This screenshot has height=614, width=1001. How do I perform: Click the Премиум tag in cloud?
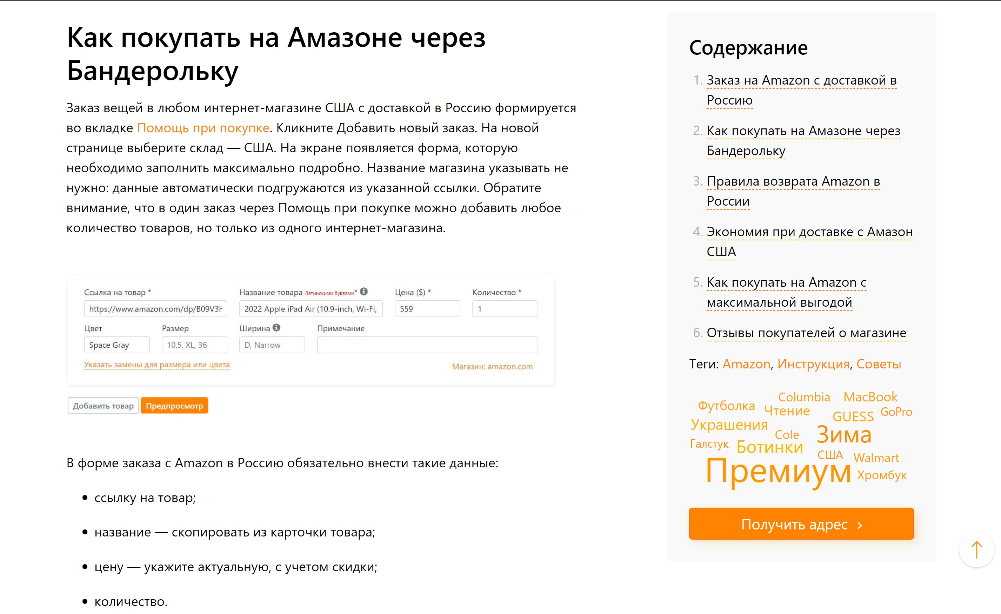point(778,471)
